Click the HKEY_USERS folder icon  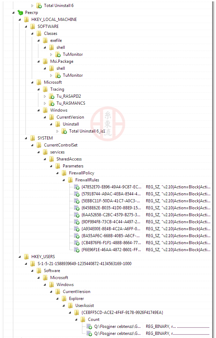[26, 256]
